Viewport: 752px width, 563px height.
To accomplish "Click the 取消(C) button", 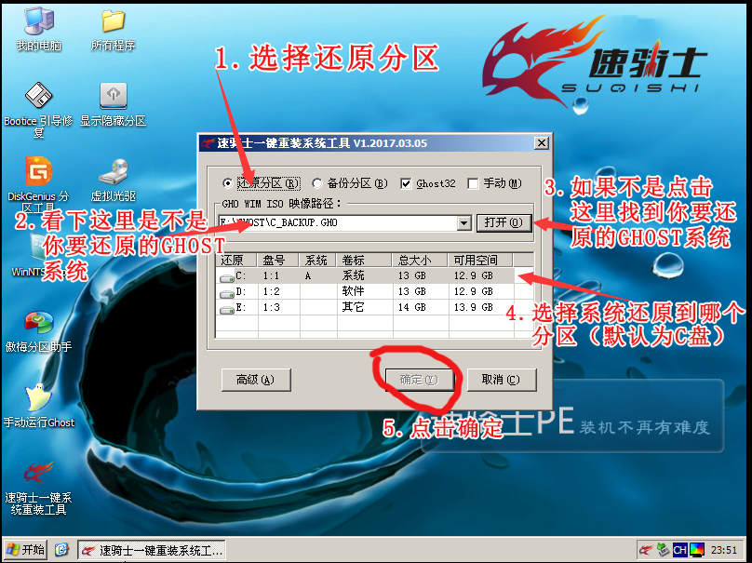I will click(501, 380).
